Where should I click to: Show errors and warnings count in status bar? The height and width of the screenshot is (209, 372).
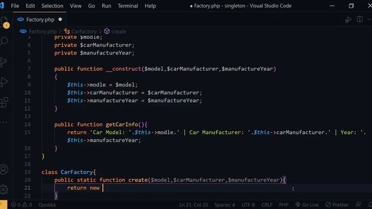22,205
